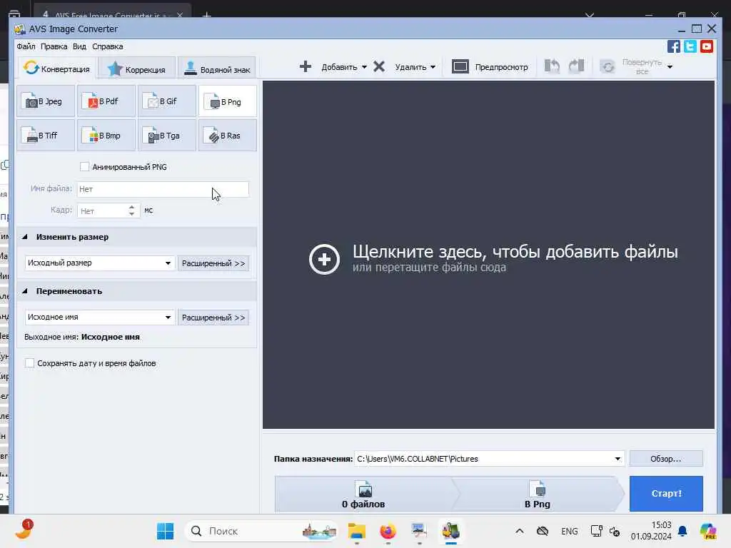Click the To Png step icon at bottom
This screenshot has height=548, width=731.
click(538, 489)
